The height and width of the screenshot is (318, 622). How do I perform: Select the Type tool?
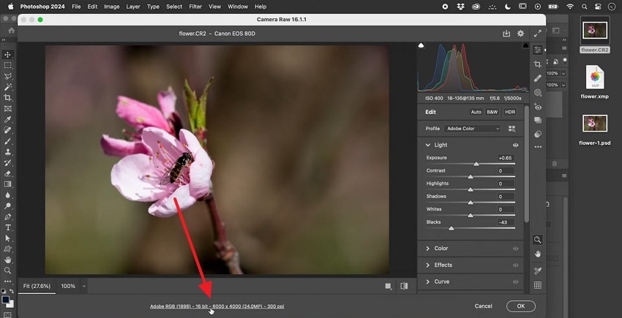tap(7, 227)
